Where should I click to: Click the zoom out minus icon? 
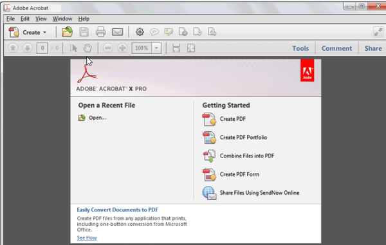pos(108,48)
